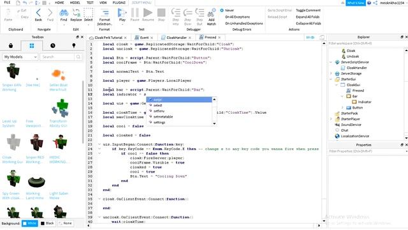Choose 'setmetatable' from autocomplete list
The height and width of the screenshot is (230, 408).
point(179,116)
